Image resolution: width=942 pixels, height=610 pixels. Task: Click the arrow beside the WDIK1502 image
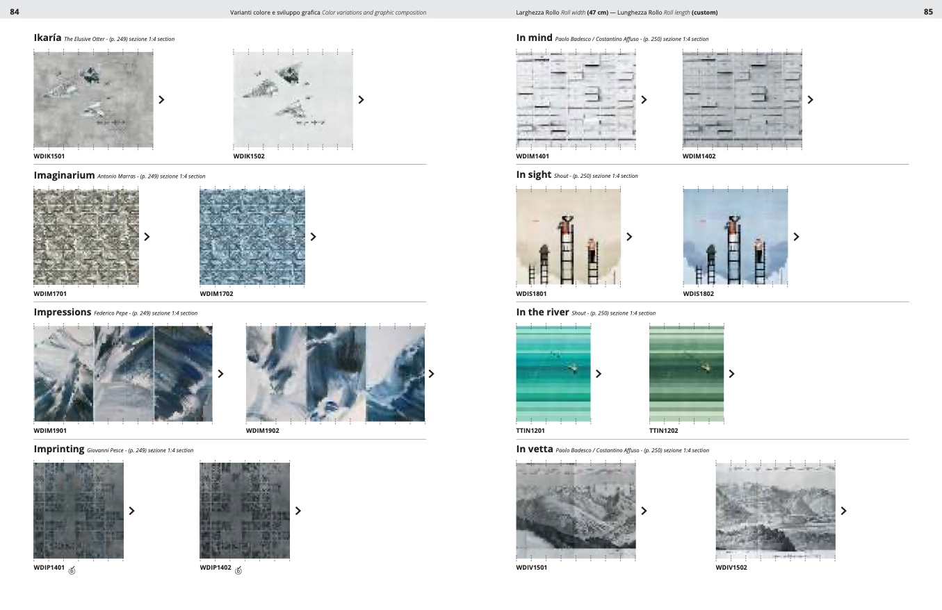click(361, 100)
